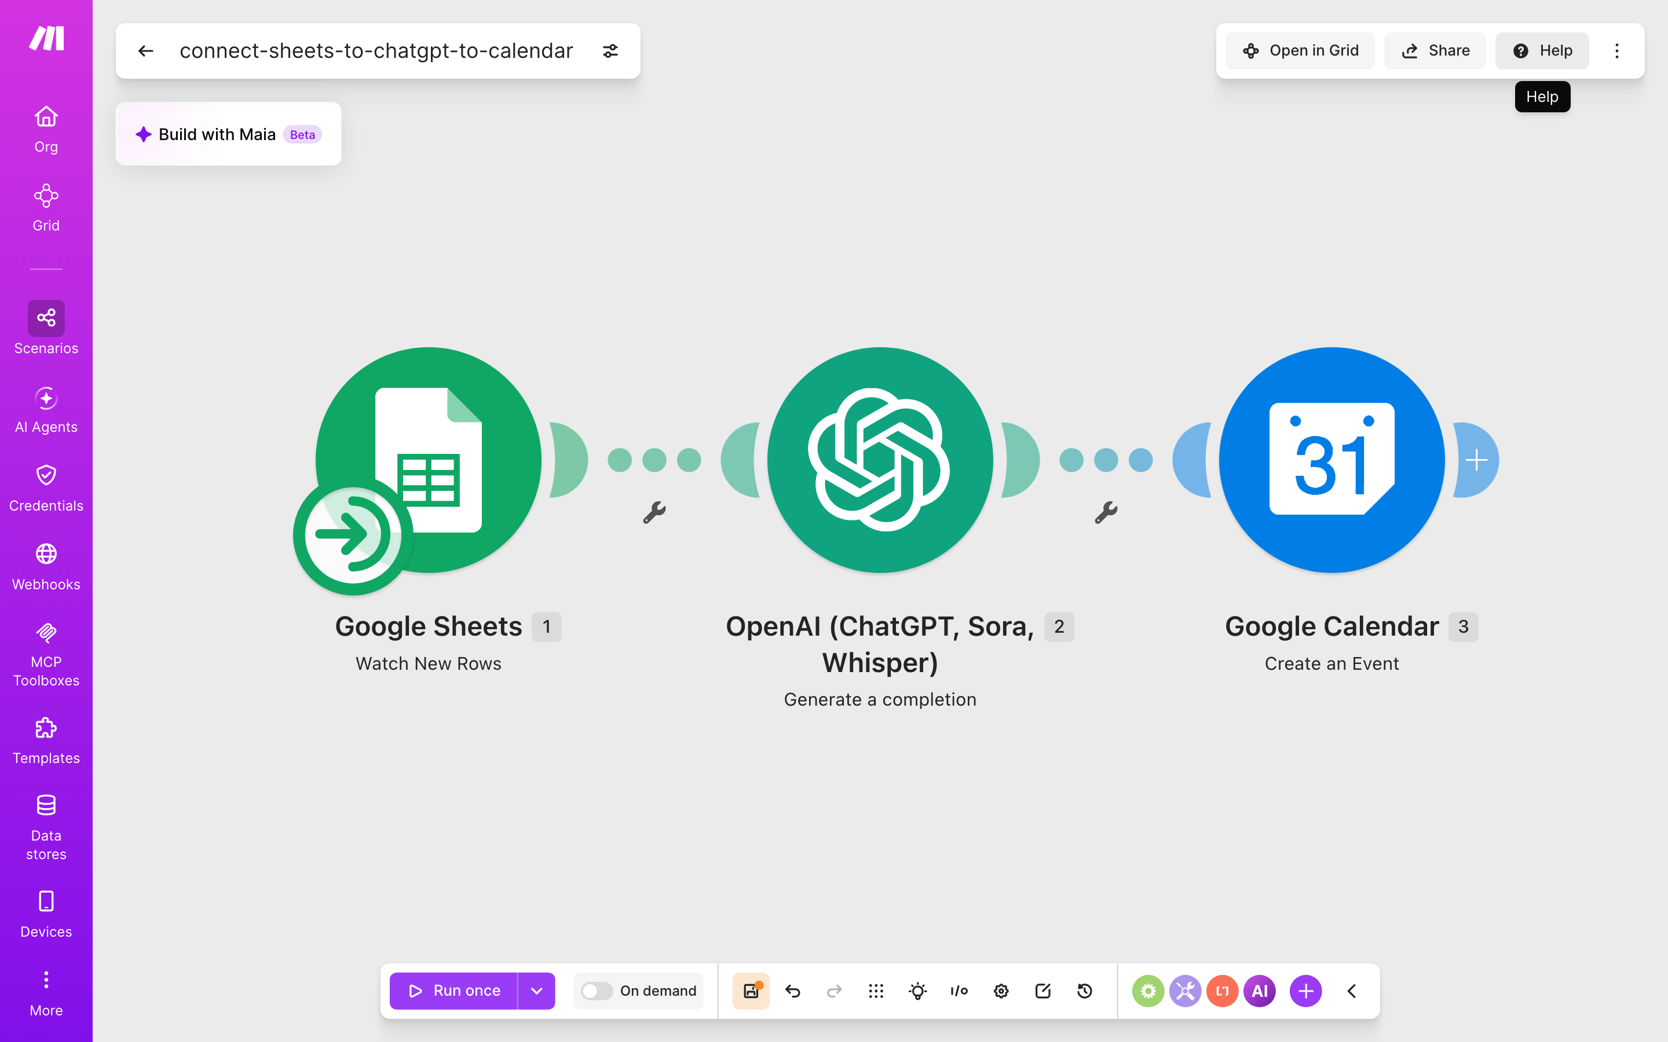Set filter wrench between Sheets and OpenAI
This screenshot has height=1042, width=1668.
pyautogui.click(x=654, y=512)
